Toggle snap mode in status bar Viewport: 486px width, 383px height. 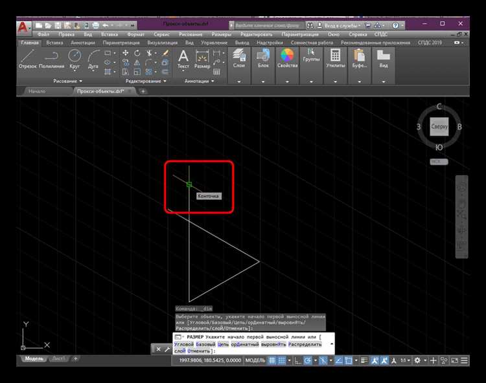pyautogui.click(x=281, y=360)
